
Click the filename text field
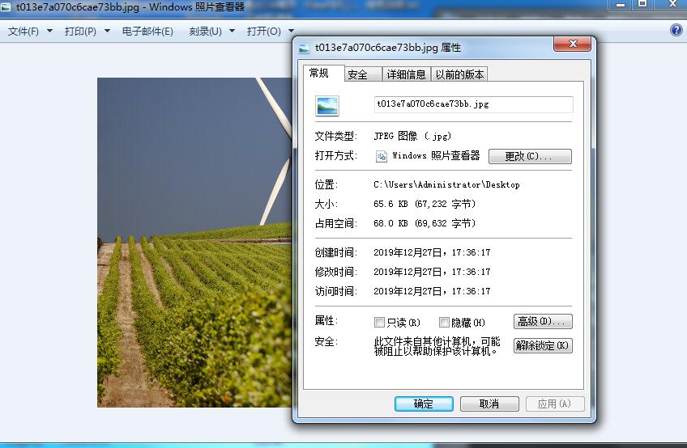point(473,104)
